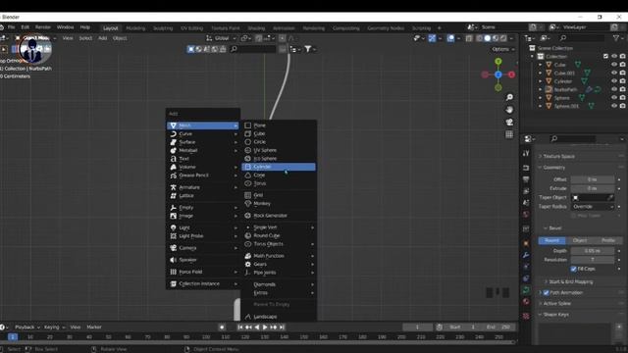Open the Light submenu in the Add menu
628x353 pixels.
pyautogui.click(x=203, y=227)
